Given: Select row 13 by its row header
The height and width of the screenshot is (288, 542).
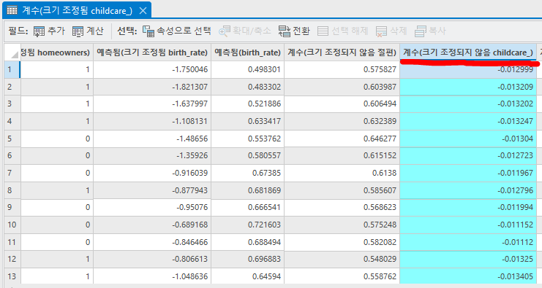Looking at the screenshot, I should tap(12, 276).
